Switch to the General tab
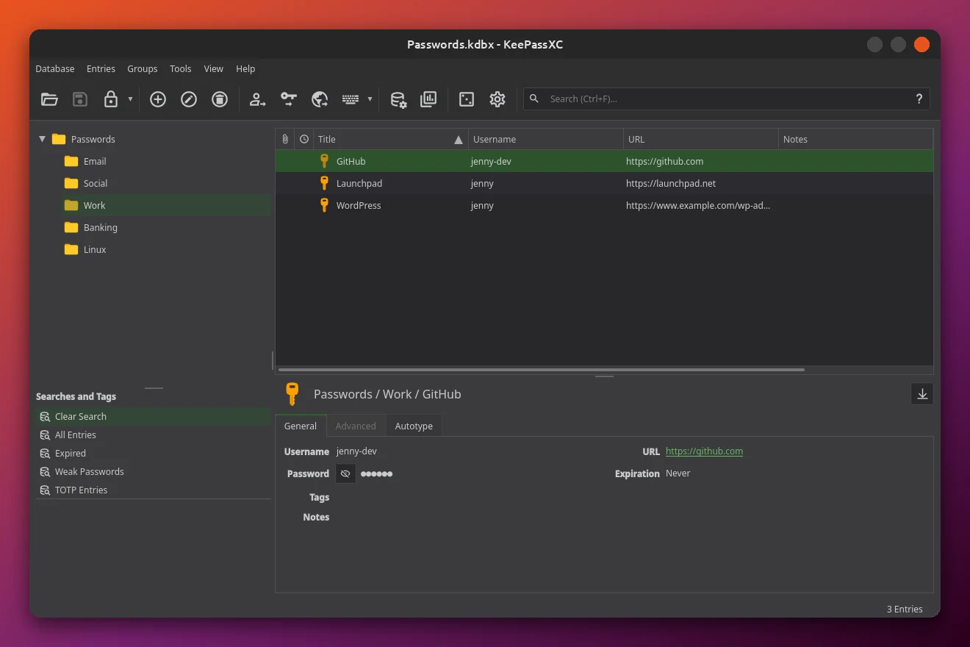The height and width of the screenshot is (647, 970). [x=301, y=426]
